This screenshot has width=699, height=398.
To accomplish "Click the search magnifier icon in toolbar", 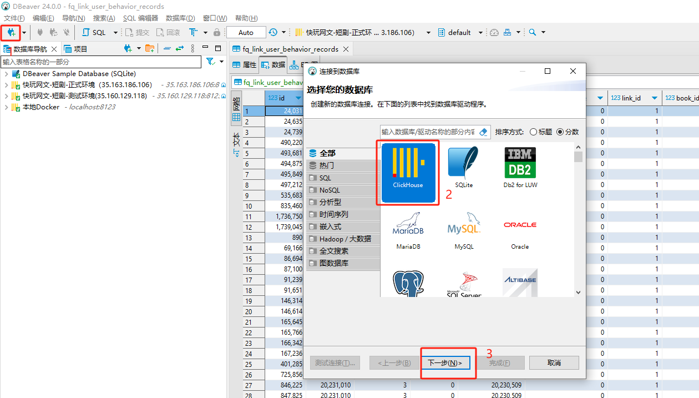I will pyautogui.click(x=533, y=32).
